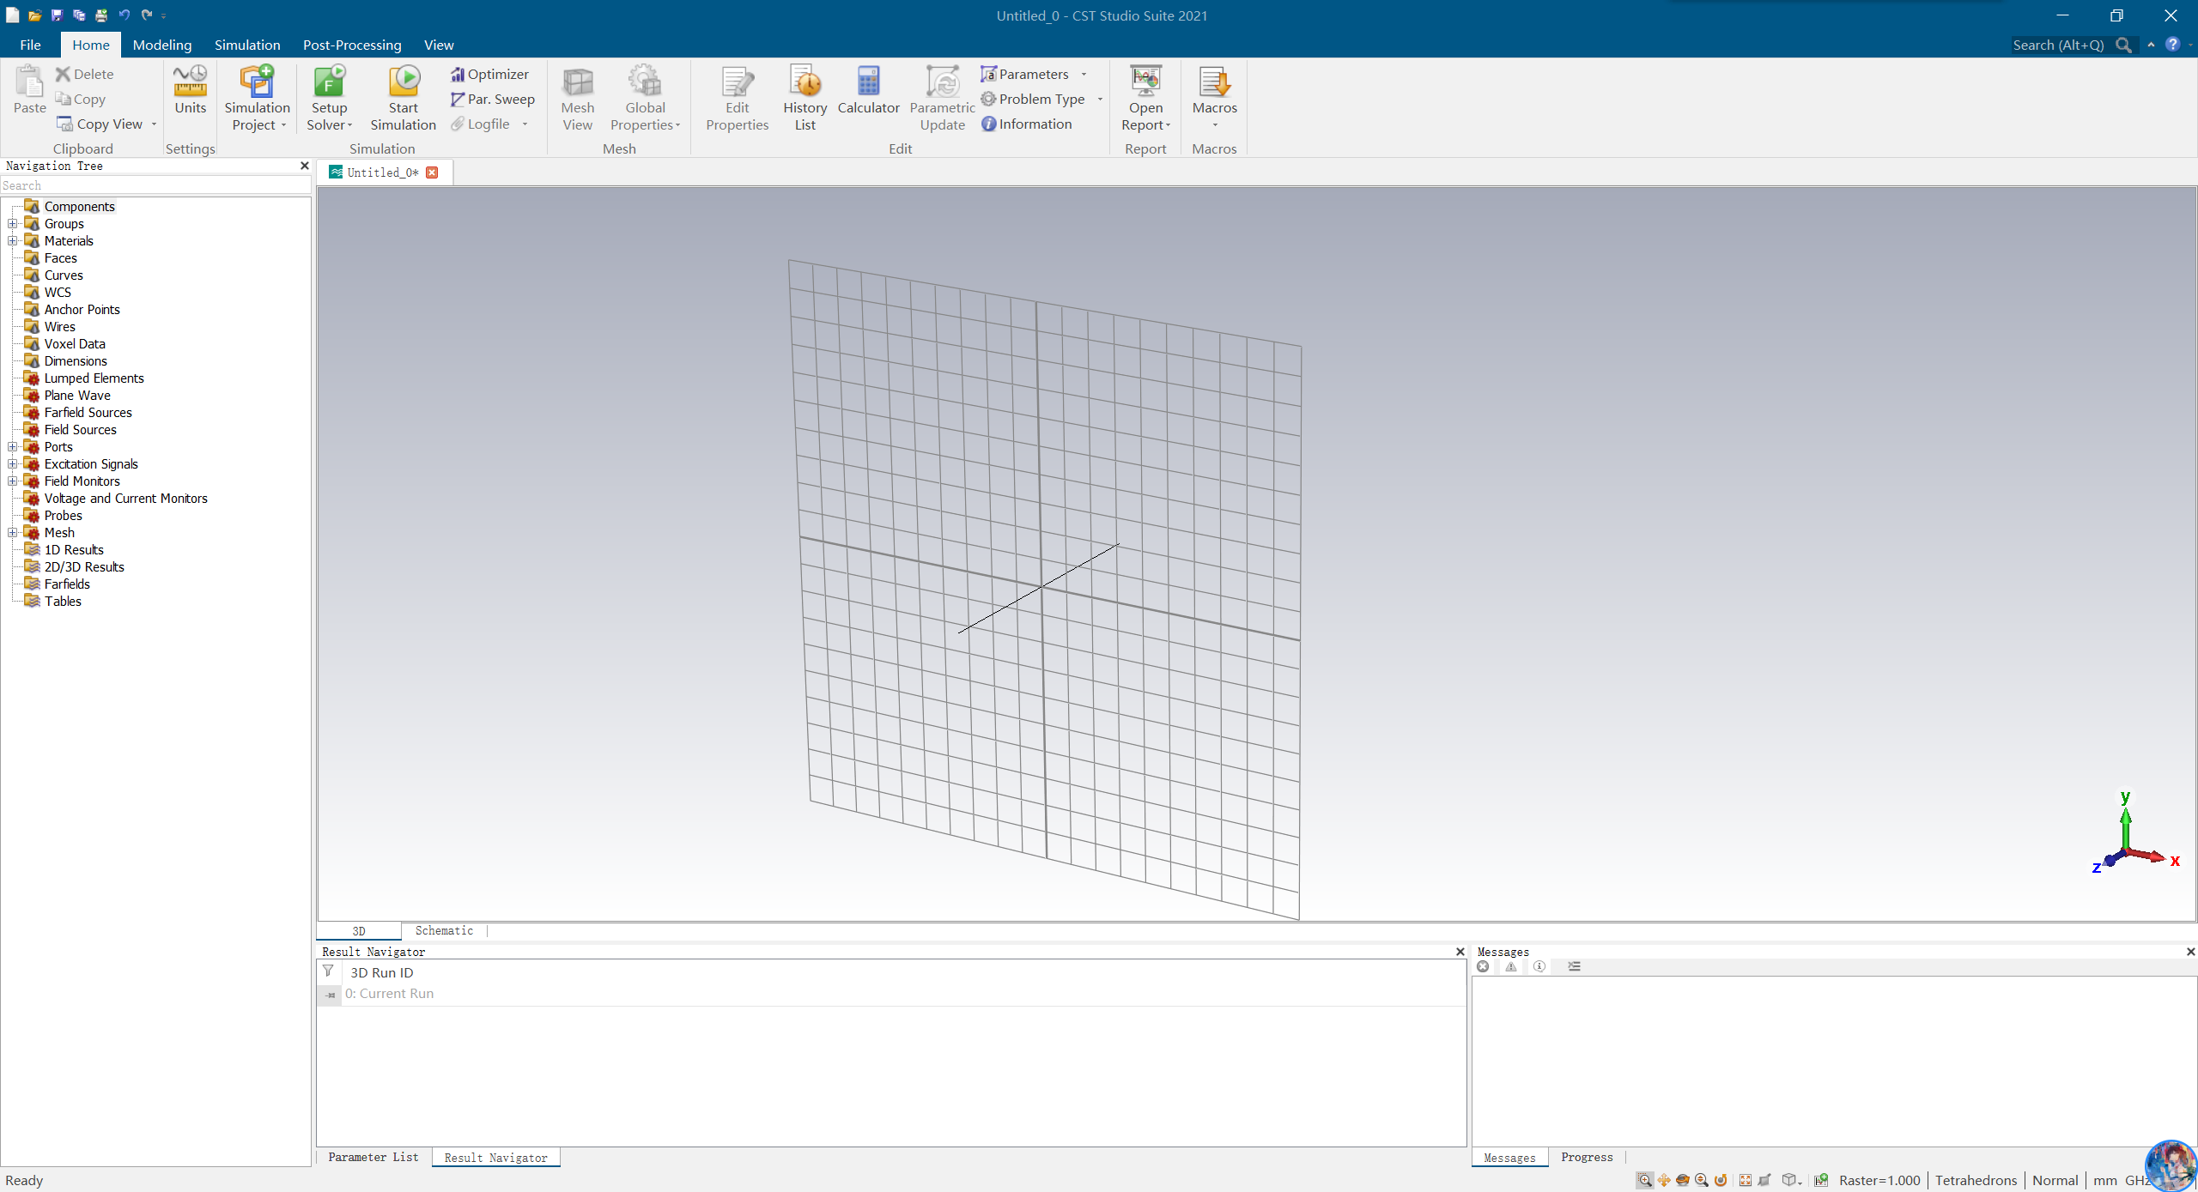Viewport: 2198px width, 1192px height.
Task: Toggle warning messages filter in Messages panel
Action: 1511,966
